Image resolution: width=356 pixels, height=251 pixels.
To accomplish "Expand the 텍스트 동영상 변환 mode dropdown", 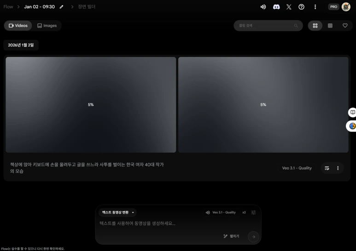I will coord(118,212).
